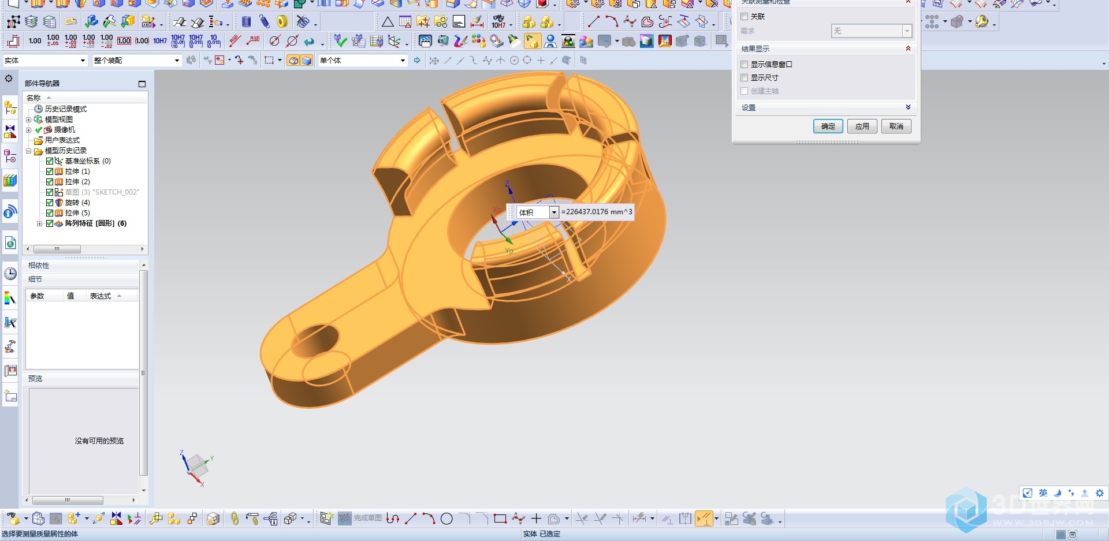This screenshot has height=541, width=1109.
Task: Toggle the checkbox for 拉伸 (5)
Action: click(50, 213)
